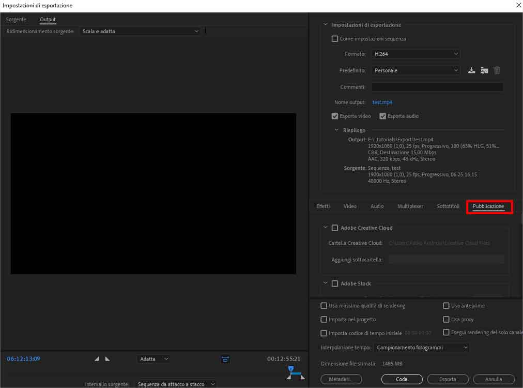Open the Formato dropdown showing H.264
The height and width of the screenshot is (388, 523).
point(415,53)
